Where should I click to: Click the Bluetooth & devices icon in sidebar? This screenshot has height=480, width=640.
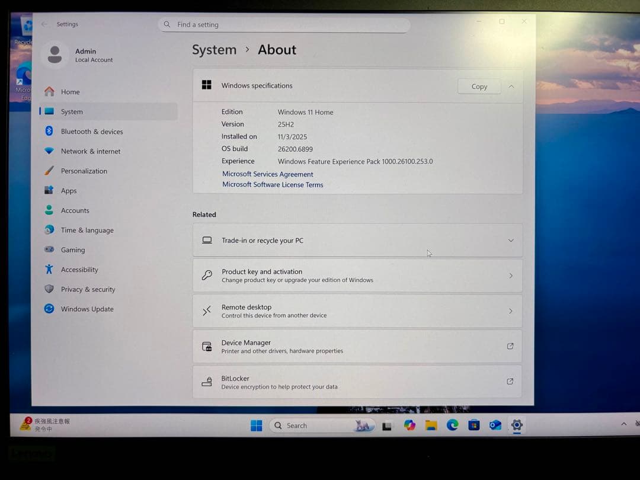[49, 131]
